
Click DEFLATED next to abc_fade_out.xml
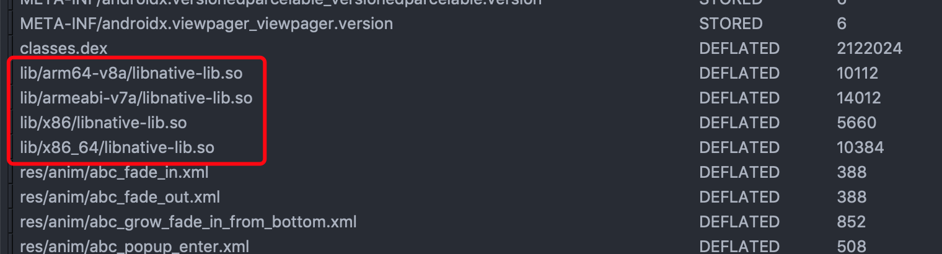click(739, 197)
